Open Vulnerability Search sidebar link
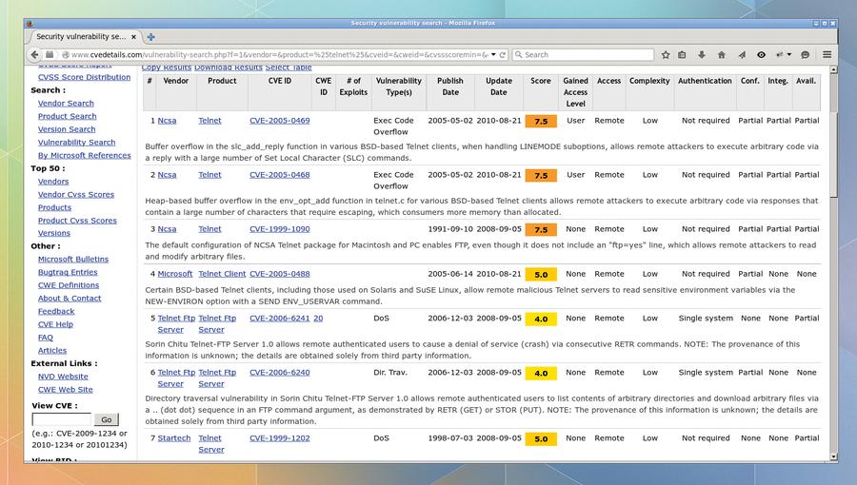This screenshot has width=857, height=485. [76, 143]
